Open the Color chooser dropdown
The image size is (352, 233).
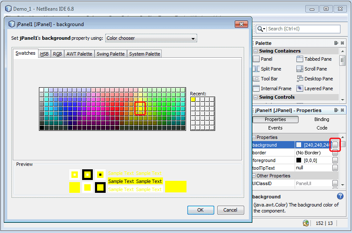[x=151, y=38]
